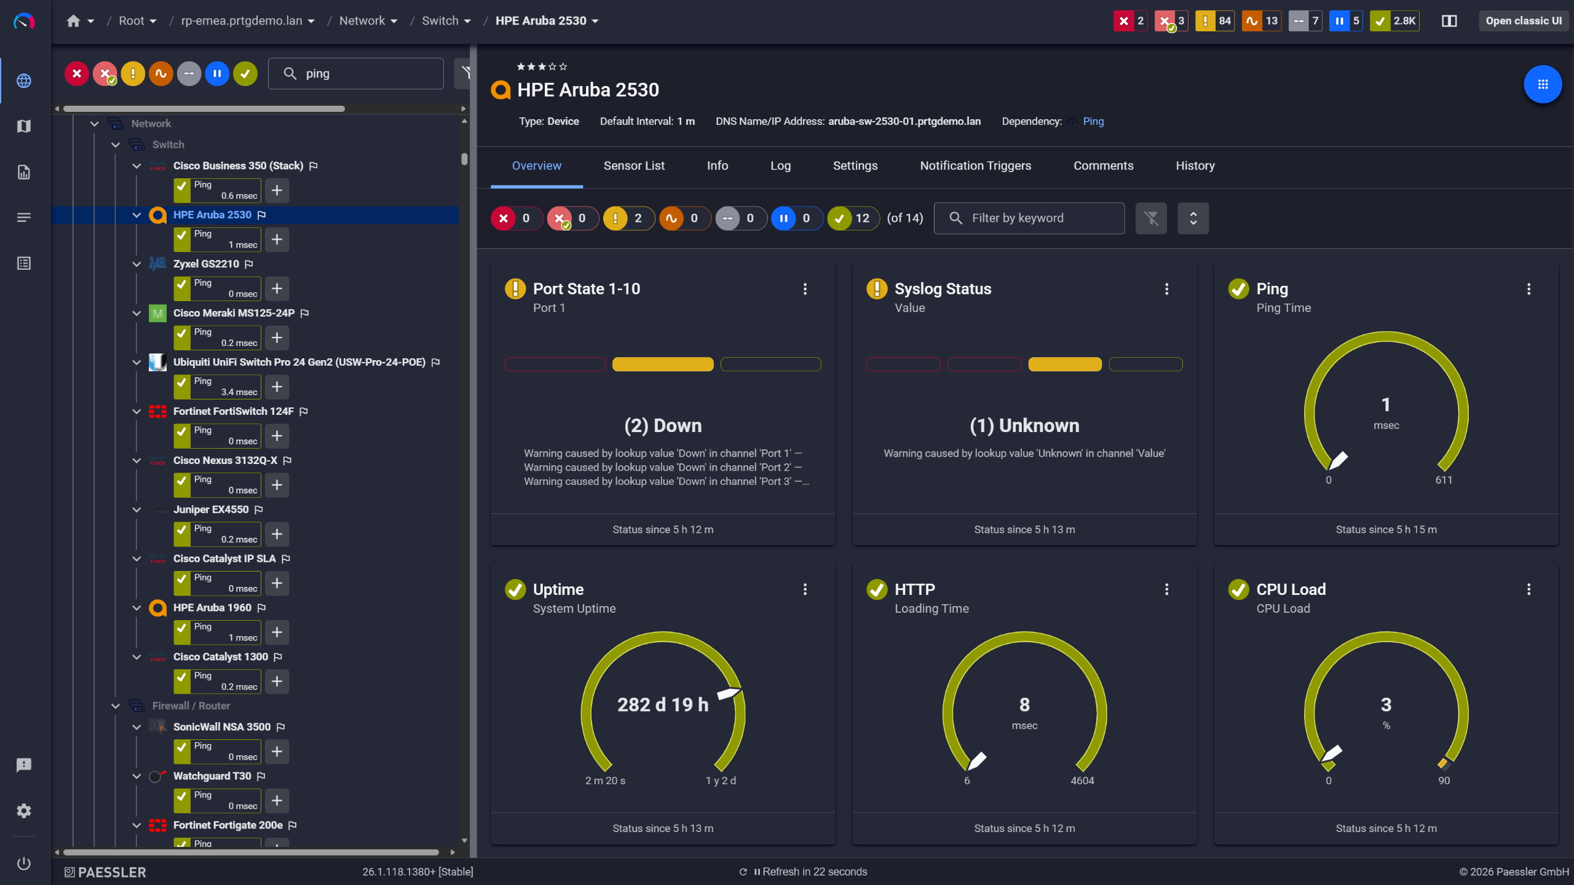Set priority with the fifth star
The height and width of the screenshot is (885, 1574).
[563, 66]
